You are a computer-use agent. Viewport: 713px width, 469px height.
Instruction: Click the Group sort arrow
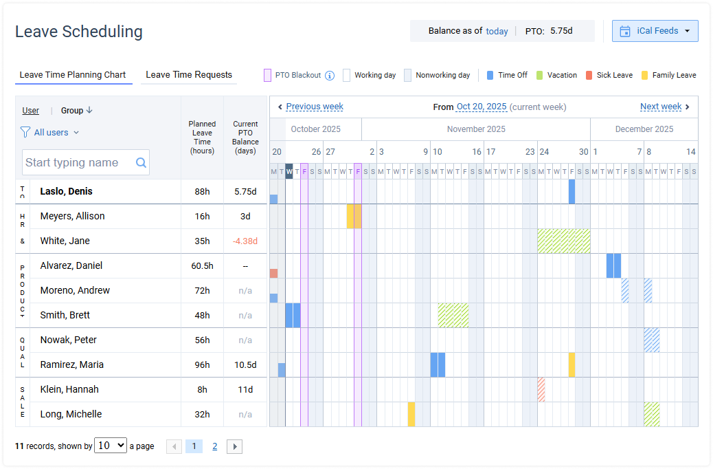[x=89, y=111]
